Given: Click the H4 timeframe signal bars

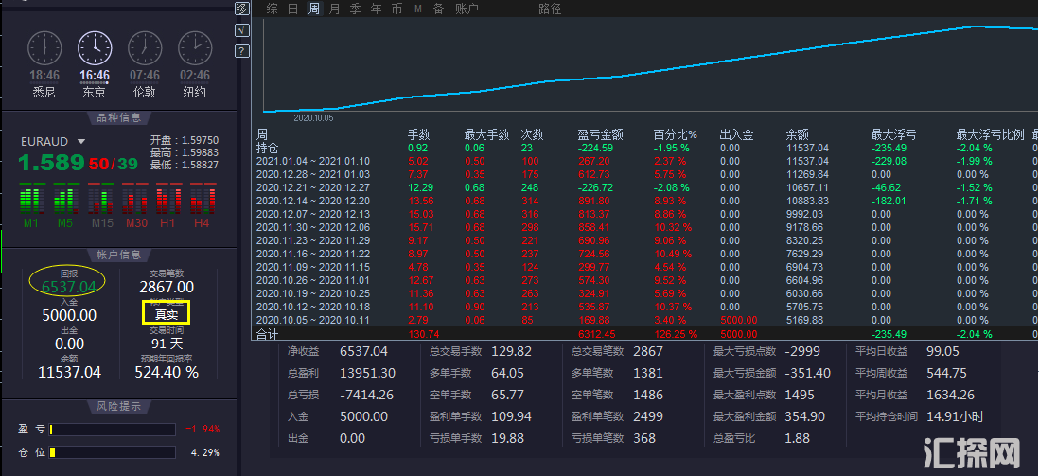Looking at the screenshot, I should pos(202,200).
